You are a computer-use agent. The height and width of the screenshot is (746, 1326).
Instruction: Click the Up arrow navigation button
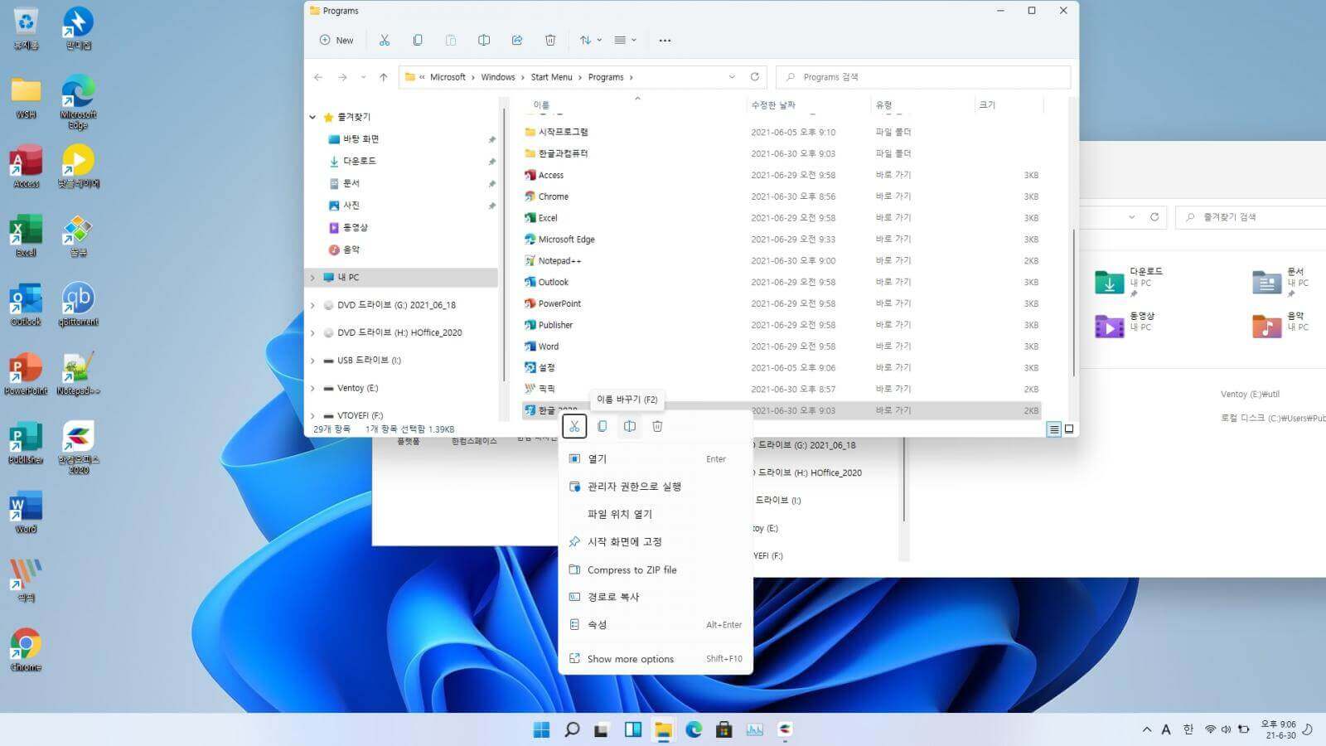[383, 77]
